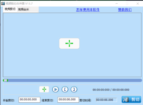This screenshot has width=143, height=105.
Task: Play the loaded video
Action: point(56,89)
